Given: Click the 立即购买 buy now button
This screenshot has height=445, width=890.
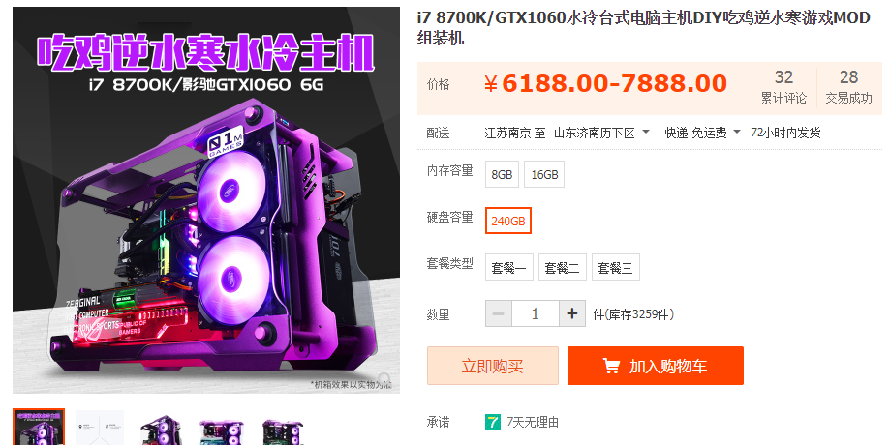Looking at the screenshot, I should click(x=493, y=366).
